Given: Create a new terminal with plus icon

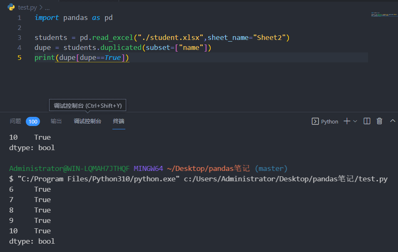Looking at the screenshot, I should [x=346, y=121].
